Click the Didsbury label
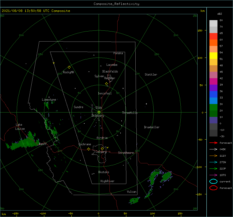This screenshot has height=217, width=233. 98,116
